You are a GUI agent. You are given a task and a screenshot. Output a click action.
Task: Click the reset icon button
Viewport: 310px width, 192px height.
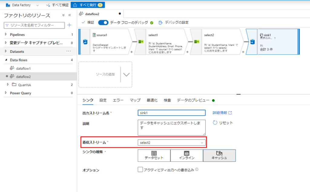point(215,123)
